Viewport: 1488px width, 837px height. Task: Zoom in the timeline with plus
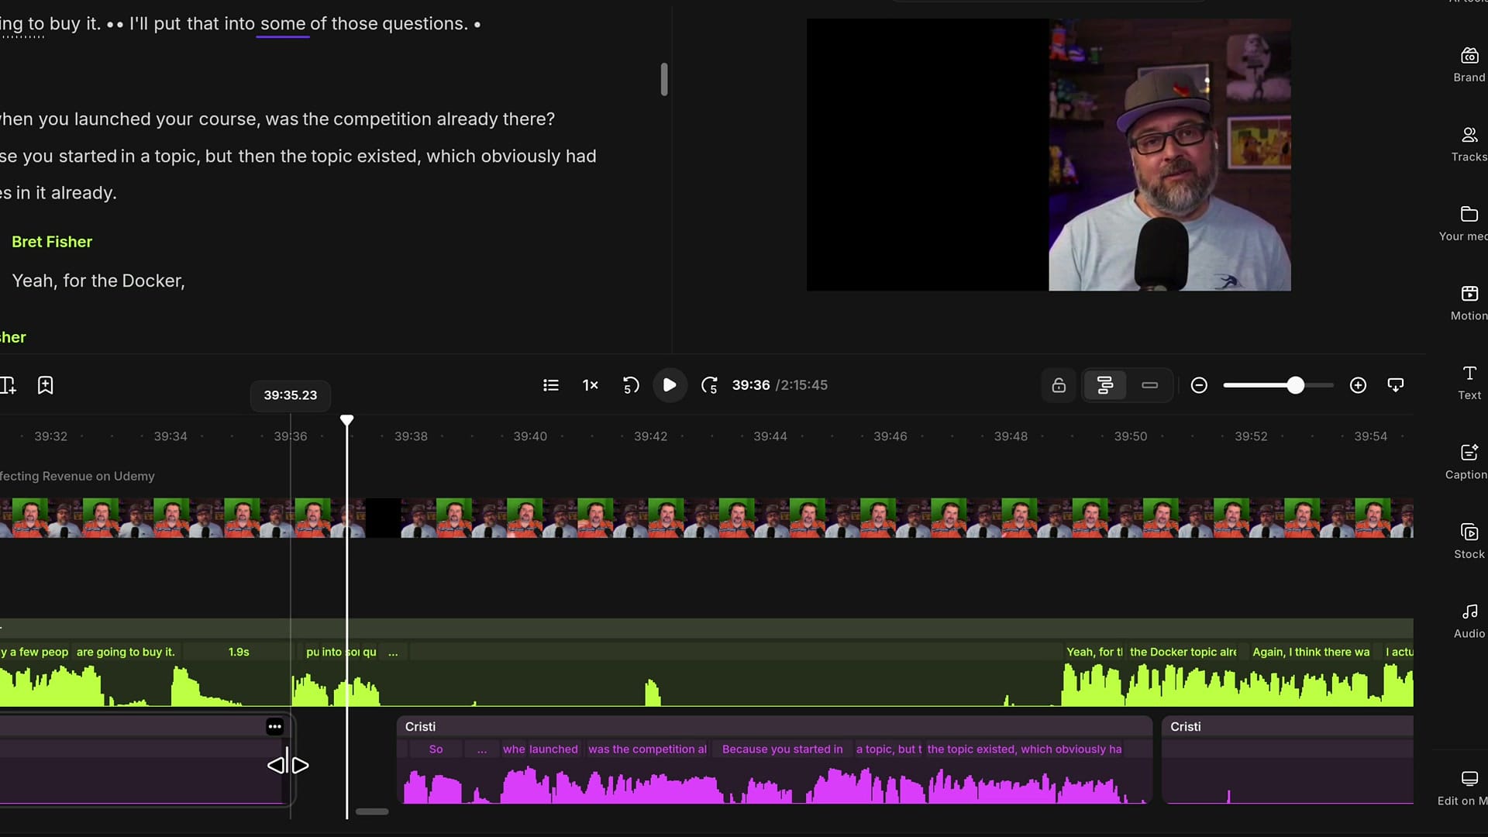click(1358, 385)
